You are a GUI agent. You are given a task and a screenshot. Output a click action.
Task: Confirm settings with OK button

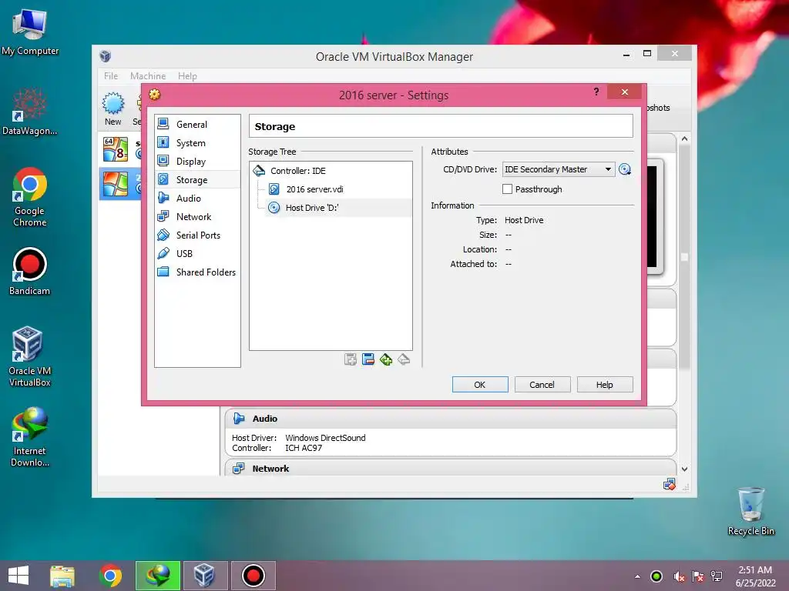point(480,385)
